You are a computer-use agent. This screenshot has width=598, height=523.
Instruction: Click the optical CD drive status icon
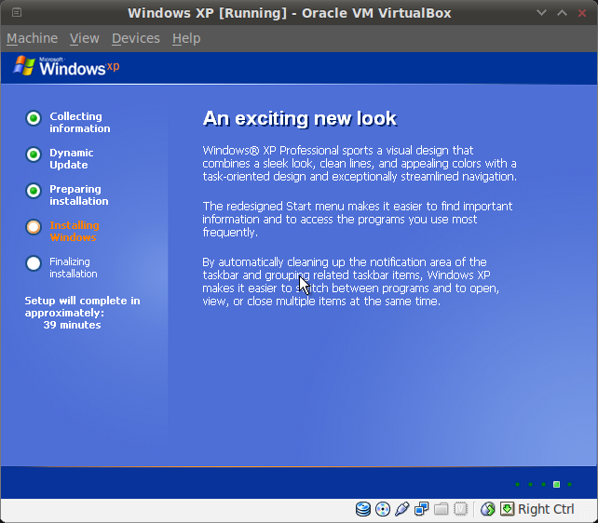(x=383, y=509)
